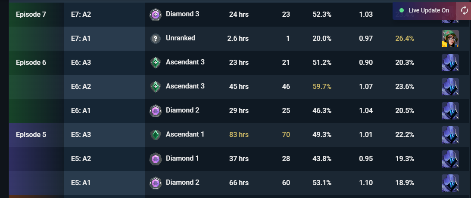Click the Diamond 2 icon in the E5: A1 row
471x198 pixels.
(x=156, y=183)
